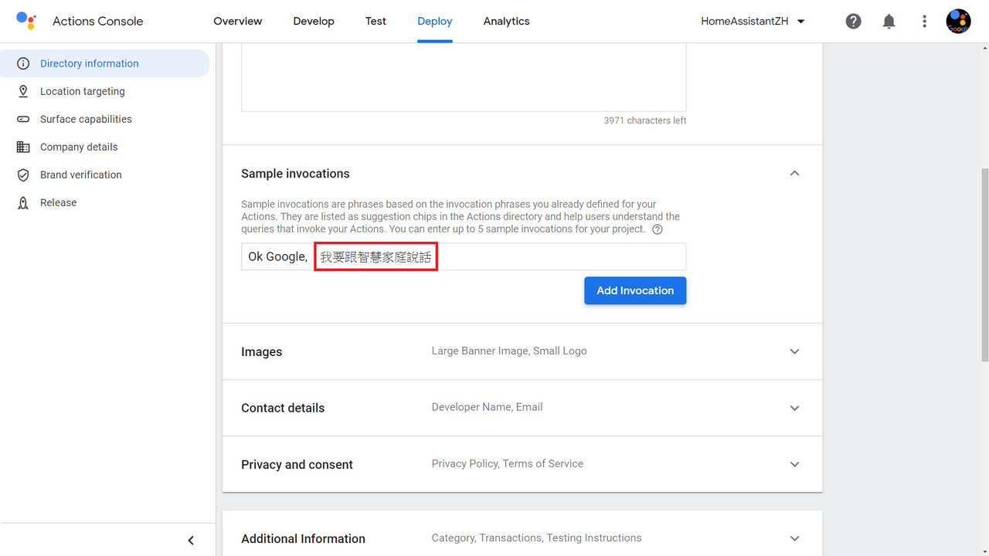
Task: Open the three-dot more options menu
Action: [x=924, y=22]
